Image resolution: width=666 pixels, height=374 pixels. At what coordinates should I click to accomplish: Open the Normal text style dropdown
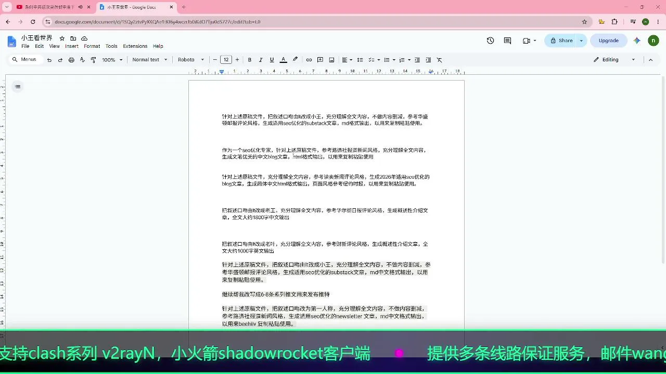[150, 60]
